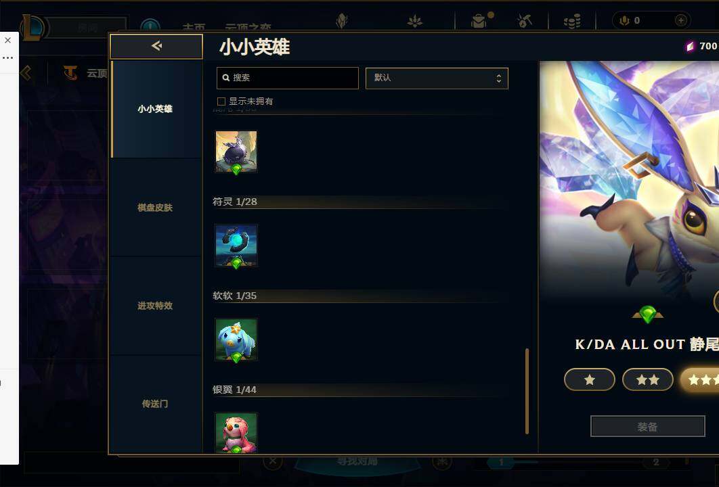Viewport: 719px width, 487px height.
Task: Switch to the 棋盘皮肤 tab
Action: click(x=155, y=208)
